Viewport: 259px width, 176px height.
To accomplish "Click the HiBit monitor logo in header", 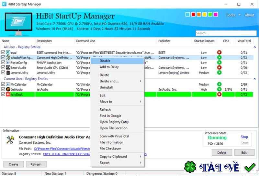I will click(x=18, y=24).
